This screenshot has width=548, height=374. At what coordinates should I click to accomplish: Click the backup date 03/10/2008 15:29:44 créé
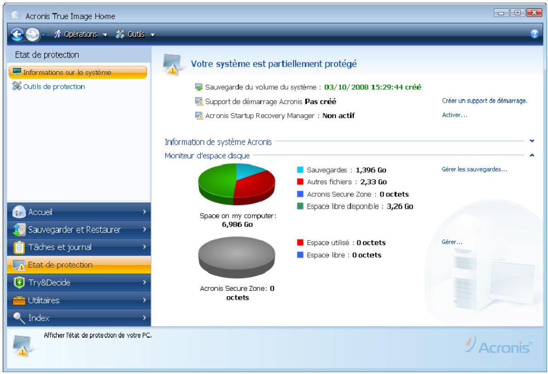point(373,87)
